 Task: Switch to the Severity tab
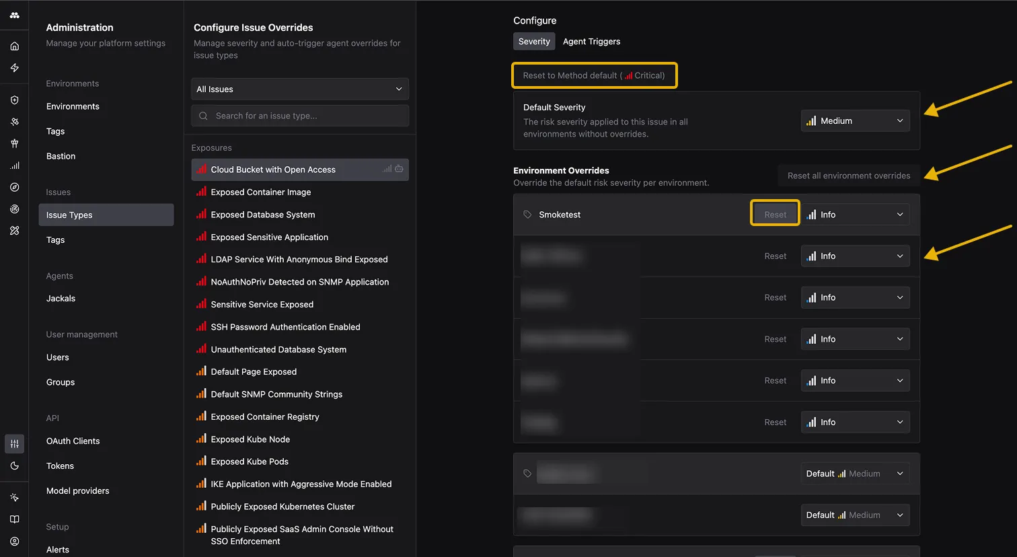click(x=534, y=41)
